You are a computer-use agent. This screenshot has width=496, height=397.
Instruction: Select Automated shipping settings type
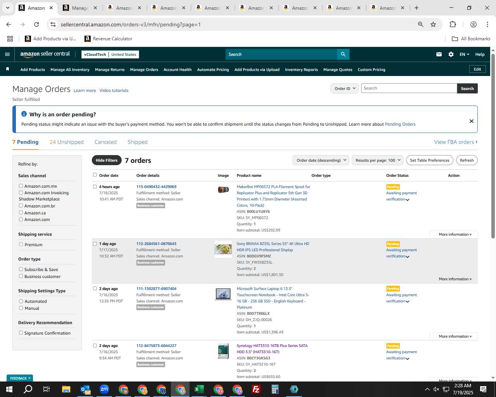[21, 301]
